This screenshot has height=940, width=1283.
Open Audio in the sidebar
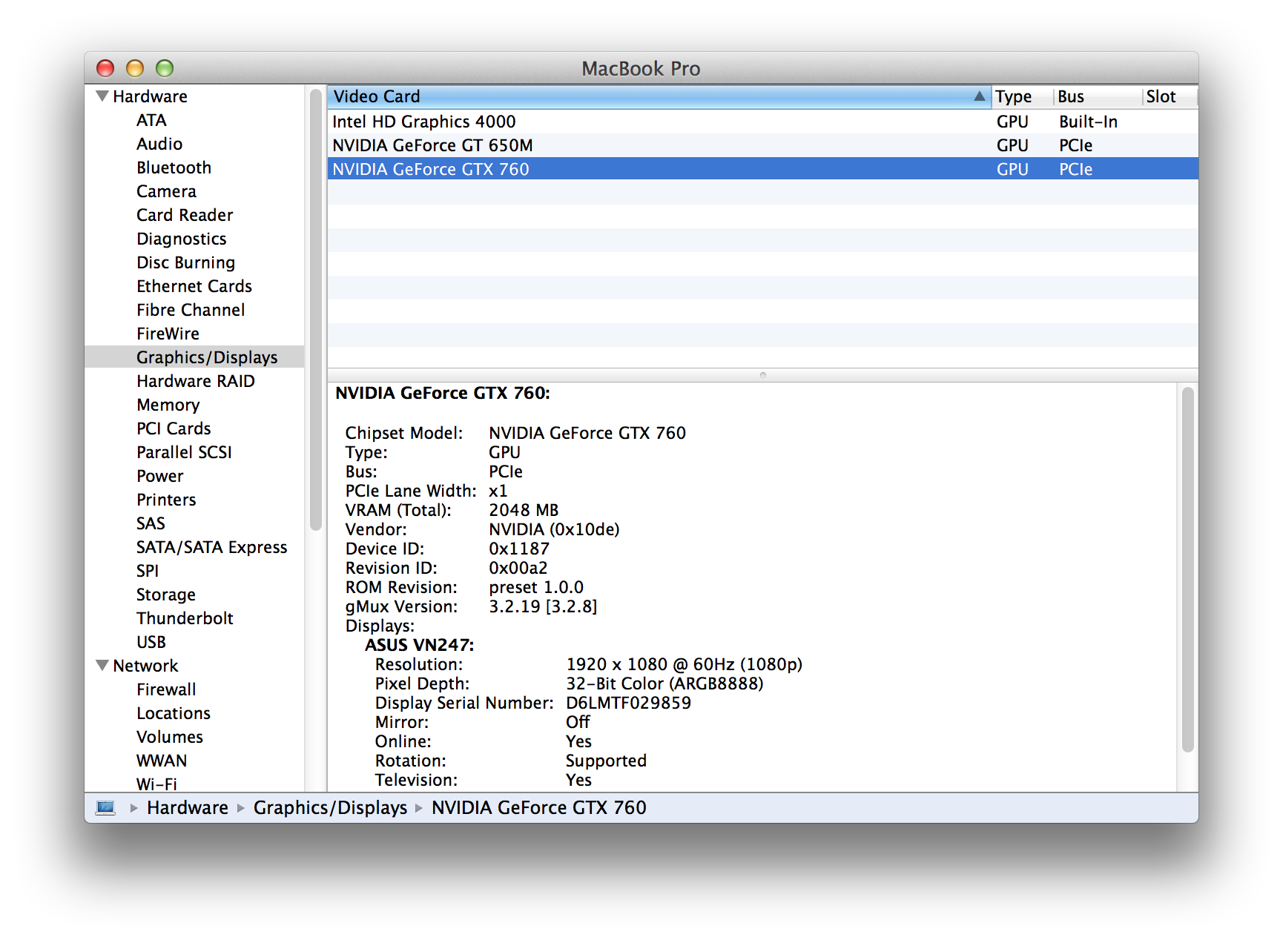(x=159, y=144)
